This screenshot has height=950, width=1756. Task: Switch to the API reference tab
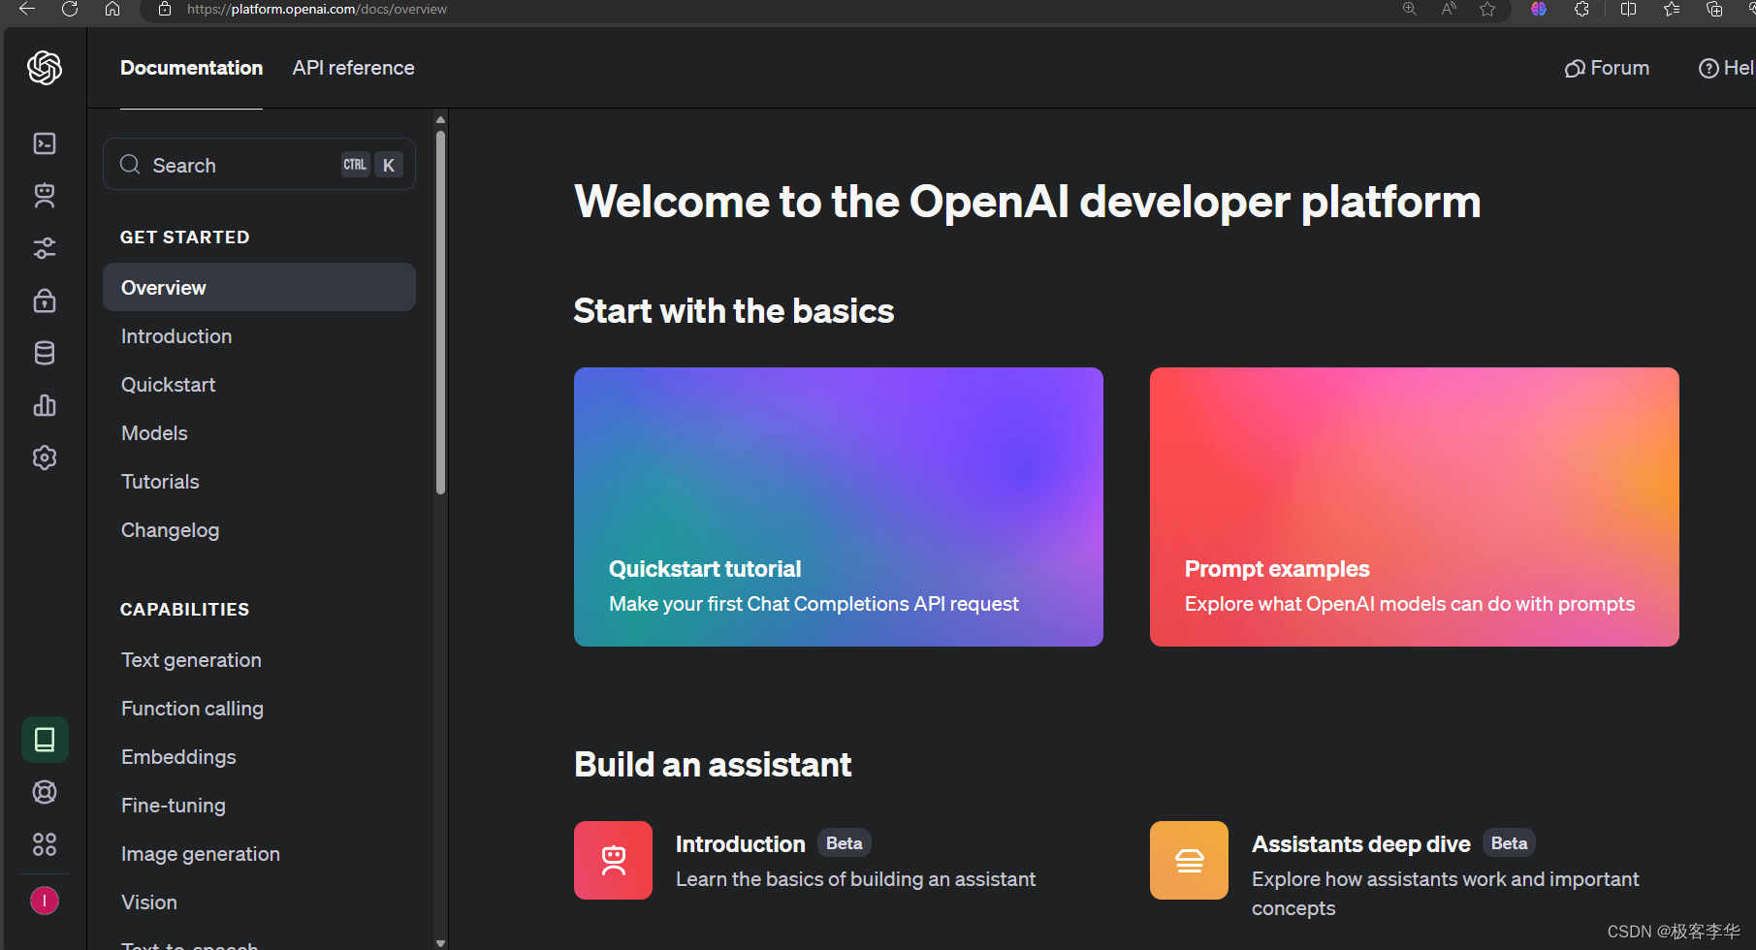coord(353,68)
